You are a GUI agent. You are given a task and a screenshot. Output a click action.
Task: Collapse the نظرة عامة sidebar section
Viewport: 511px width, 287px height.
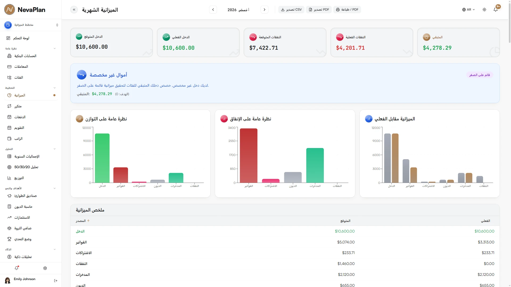click(x=55, y=48)
